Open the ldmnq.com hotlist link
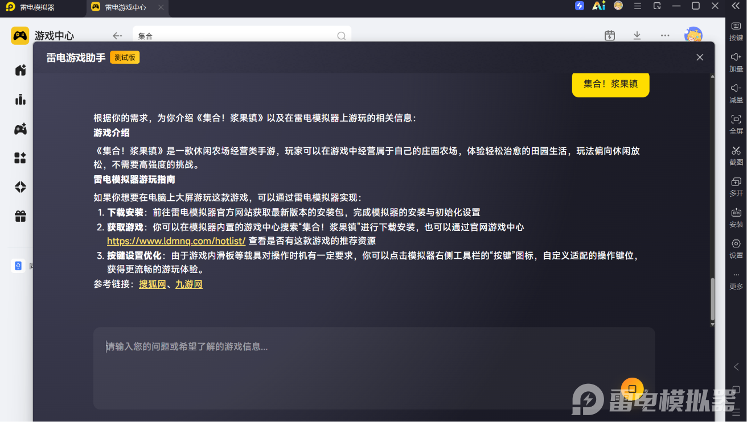Image resolution: width=747 pixels, height=422 pixels. (x=176, y=241)
